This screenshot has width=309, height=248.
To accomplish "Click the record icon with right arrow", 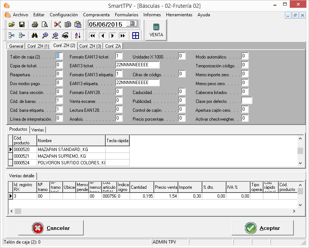I will click(22, 36).
